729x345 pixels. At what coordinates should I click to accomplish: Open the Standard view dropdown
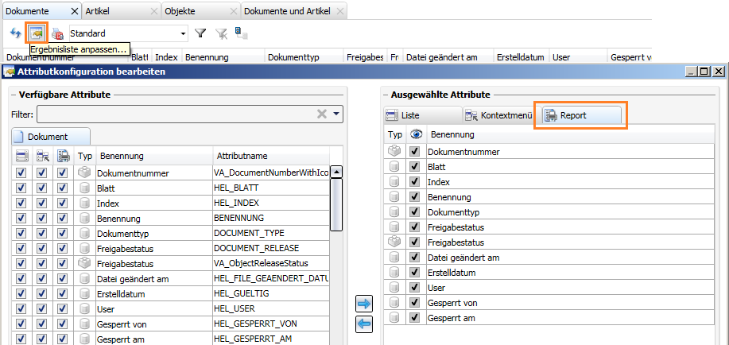click(x=184, y=33)
